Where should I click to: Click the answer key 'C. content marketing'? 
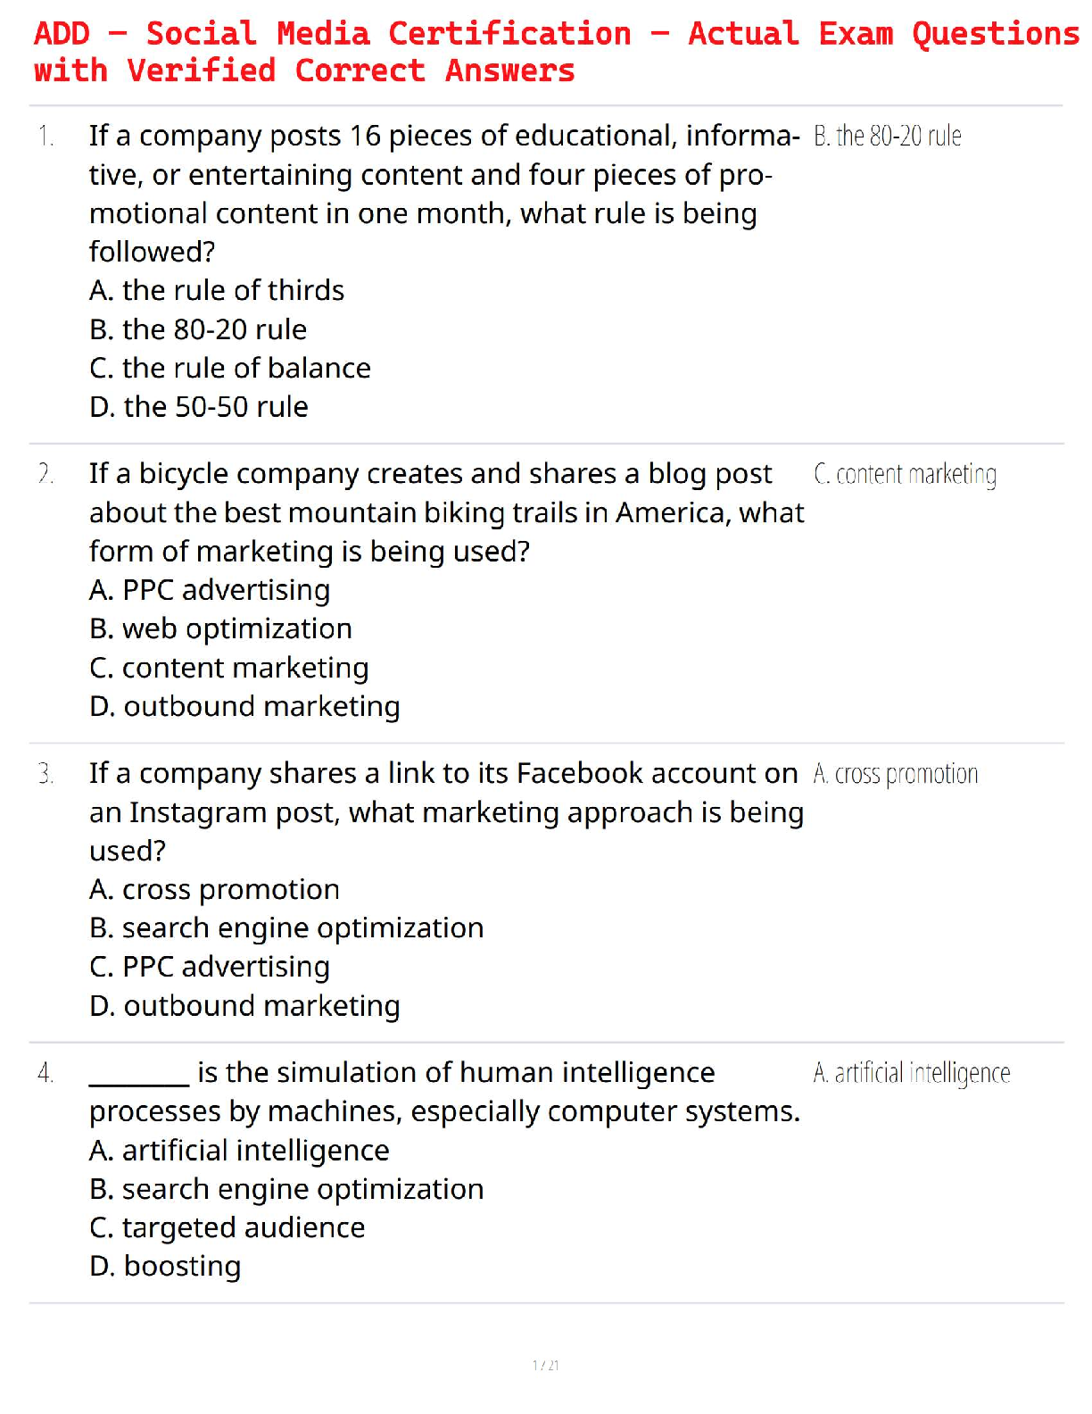[905, 475]
